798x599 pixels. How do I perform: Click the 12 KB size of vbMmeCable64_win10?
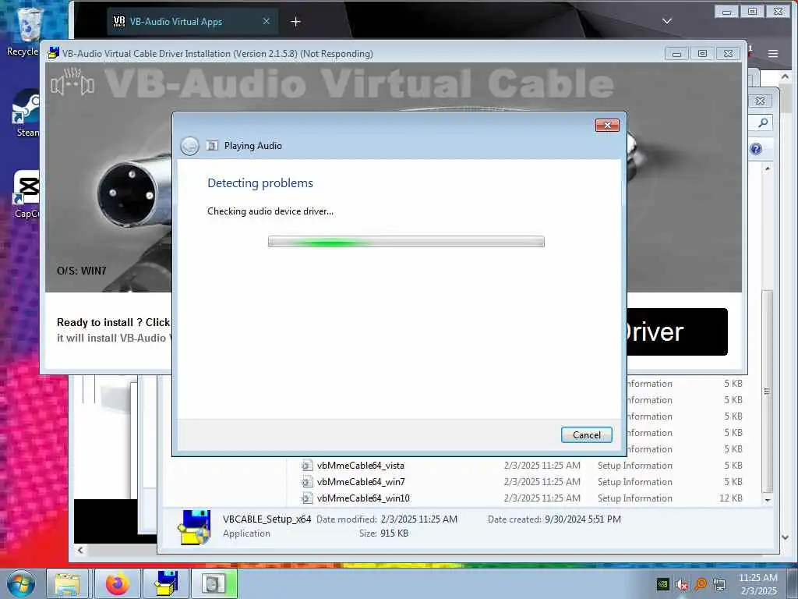click(731, 498)
